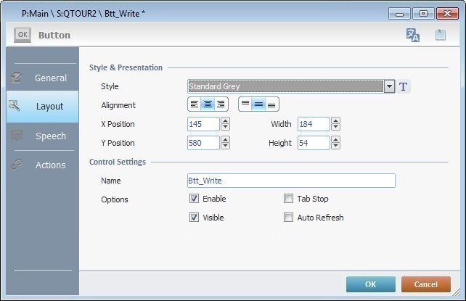Click the clipboard icon in the header
The image size is (466, 301).
tap(440, 35)
